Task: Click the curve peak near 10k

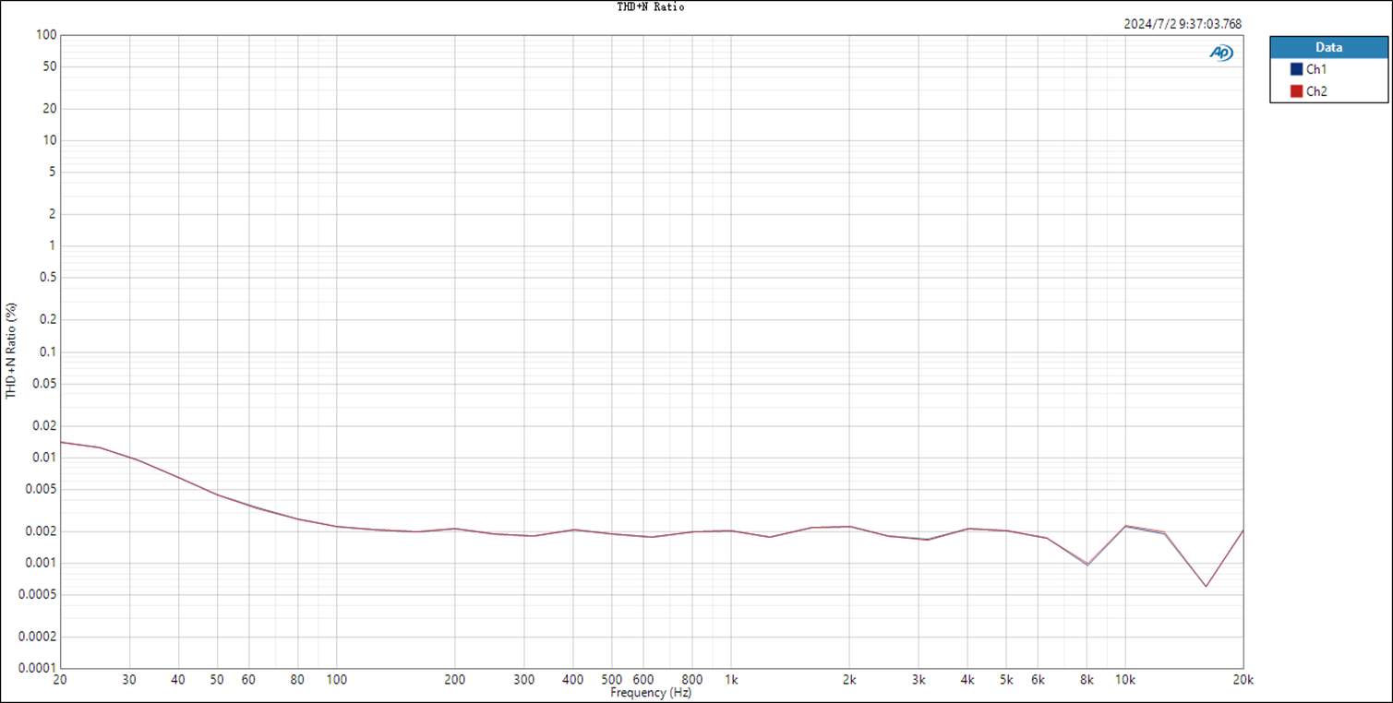Action: tap(1124, 526)
